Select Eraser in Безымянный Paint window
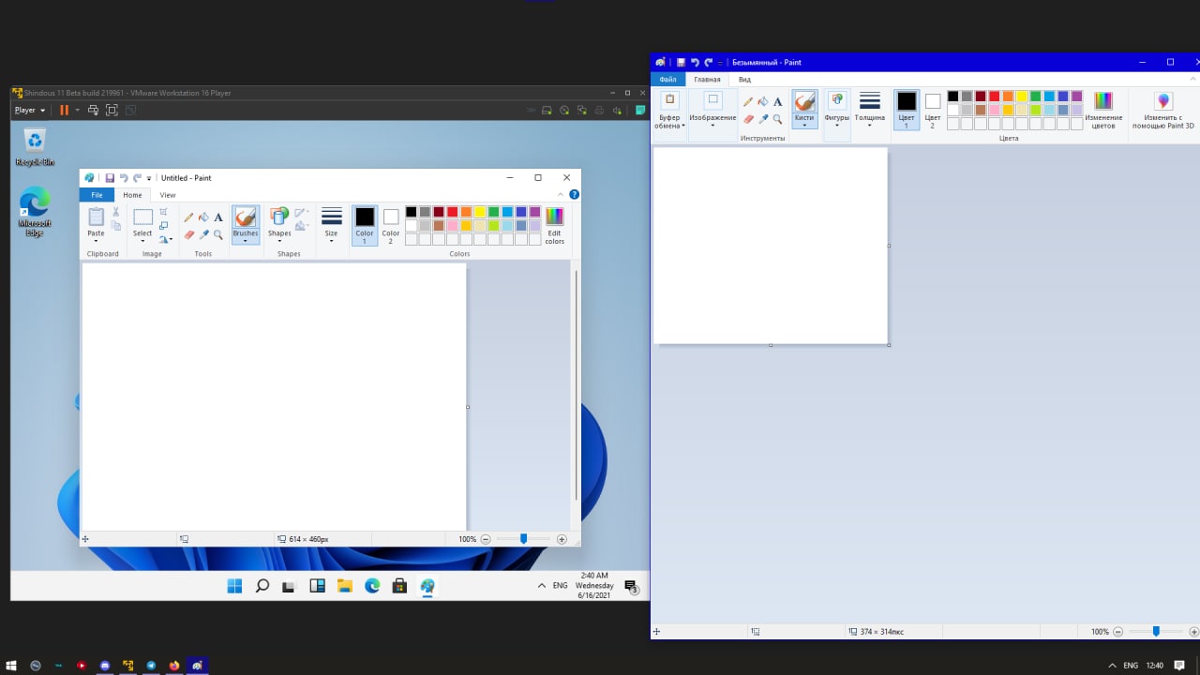The width and height of the screenshot is (1200, 675). click(748, 119)
